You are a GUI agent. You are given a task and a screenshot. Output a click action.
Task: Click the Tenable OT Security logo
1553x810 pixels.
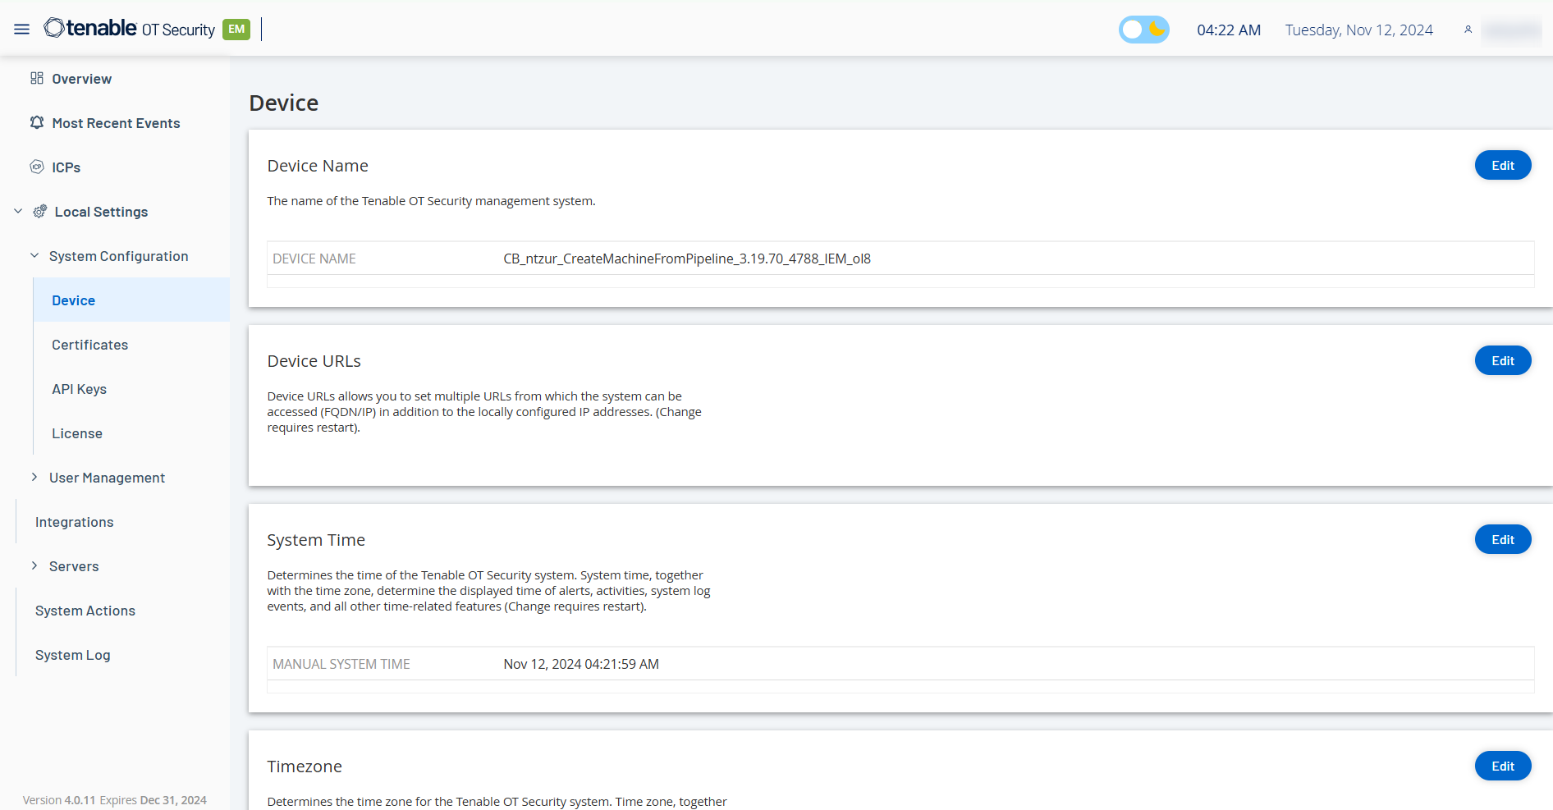tap(130, 29)
